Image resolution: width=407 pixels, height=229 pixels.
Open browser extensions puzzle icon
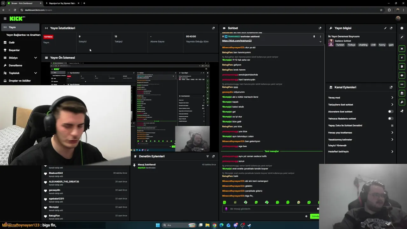point(389,10)
